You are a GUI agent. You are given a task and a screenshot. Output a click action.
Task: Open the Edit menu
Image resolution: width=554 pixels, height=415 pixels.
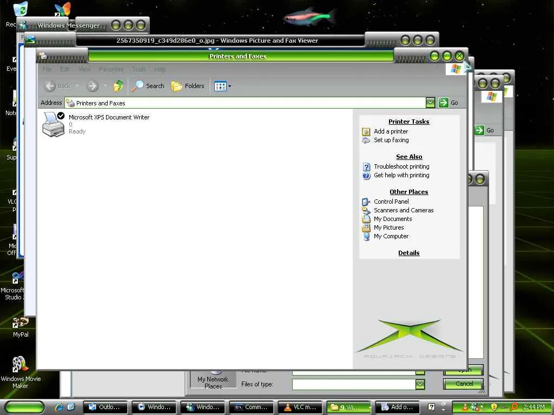coord(65,69)
